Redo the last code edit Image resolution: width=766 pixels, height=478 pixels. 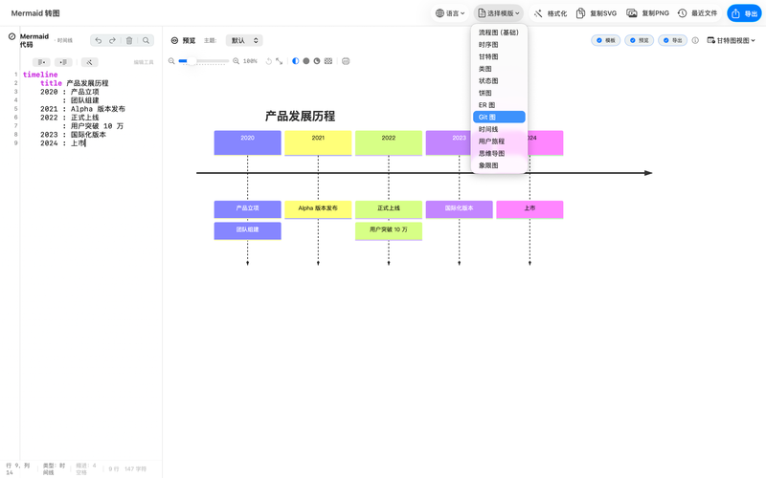[112, 40]
